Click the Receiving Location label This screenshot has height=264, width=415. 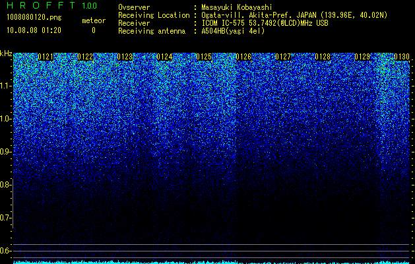pos(154,15)
